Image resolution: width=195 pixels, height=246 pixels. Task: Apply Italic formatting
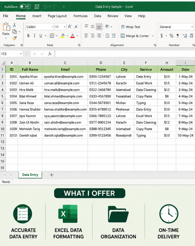tap(35, 36)
